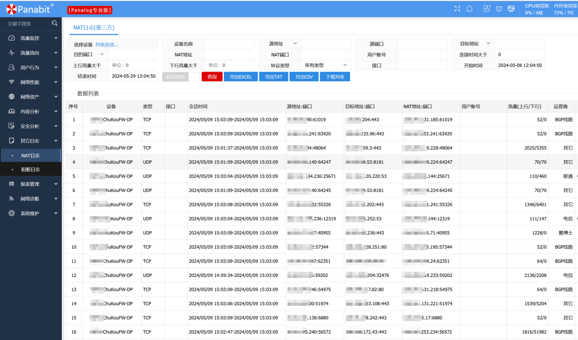
Task: Click 鹏博士 operator cell in row 9
Action: [x=566, y=233]
